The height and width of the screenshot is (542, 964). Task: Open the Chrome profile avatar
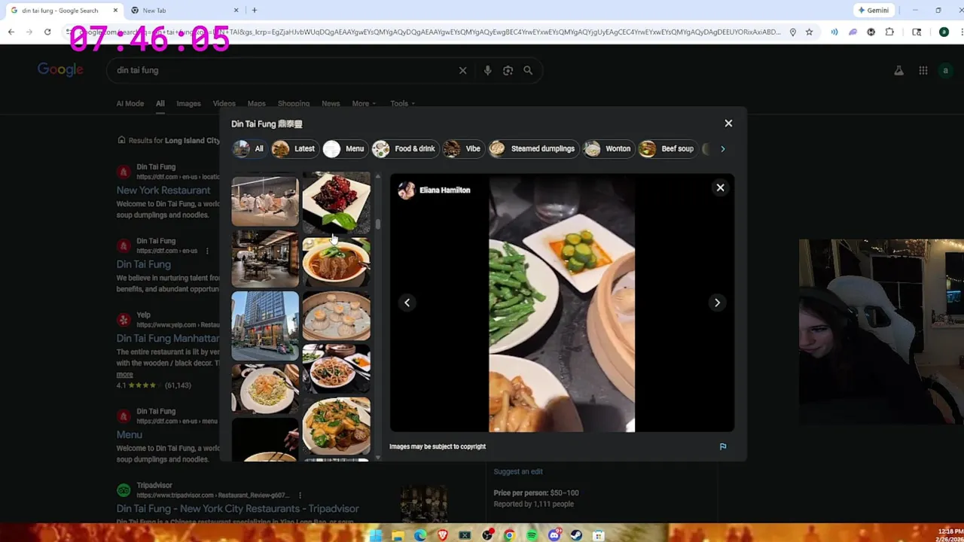pyautogui.click(x=944, y=32)
